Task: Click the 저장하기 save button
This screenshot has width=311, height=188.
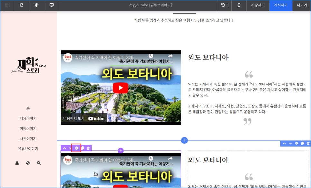Action: click(258, 5)
